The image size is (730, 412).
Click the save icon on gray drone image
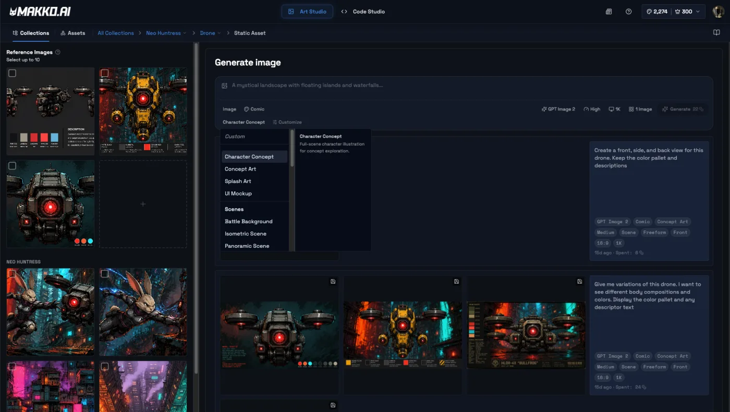[x=333, y=282]
